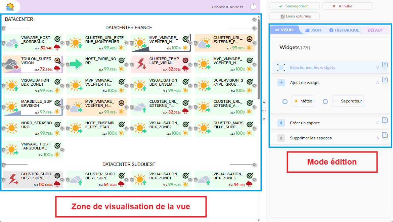Open the HISTORIQUE tab

point(344,30)
